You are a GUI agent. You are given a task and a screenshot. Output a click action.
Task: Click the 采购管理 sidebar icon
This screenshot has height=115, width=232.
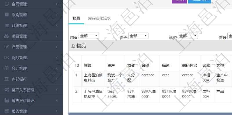[x=7, y=15]
